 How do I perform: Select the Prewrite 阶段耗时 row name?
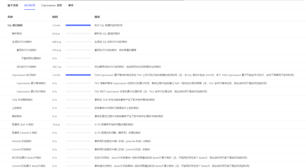coord(22,141)
